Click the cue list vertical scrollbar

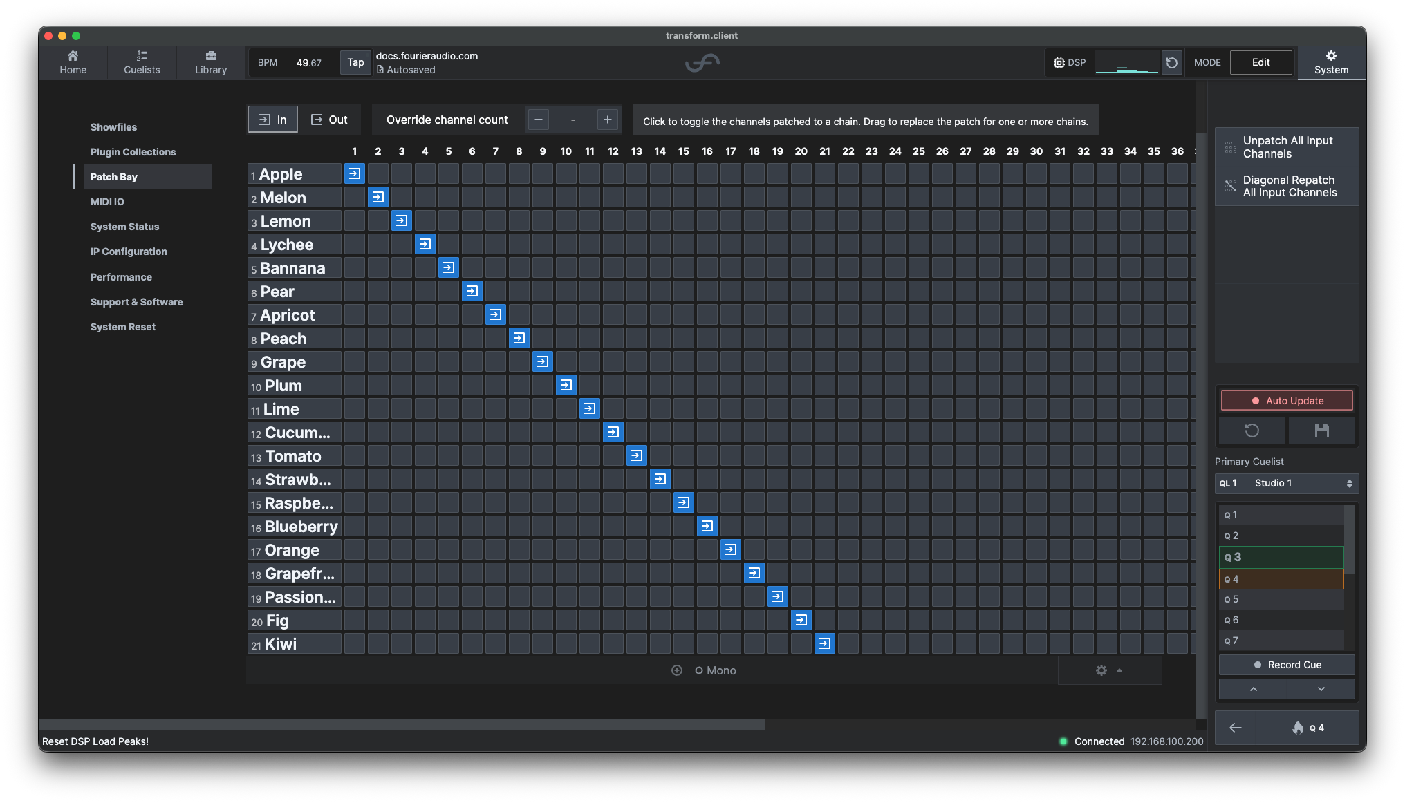(1349, 539)
